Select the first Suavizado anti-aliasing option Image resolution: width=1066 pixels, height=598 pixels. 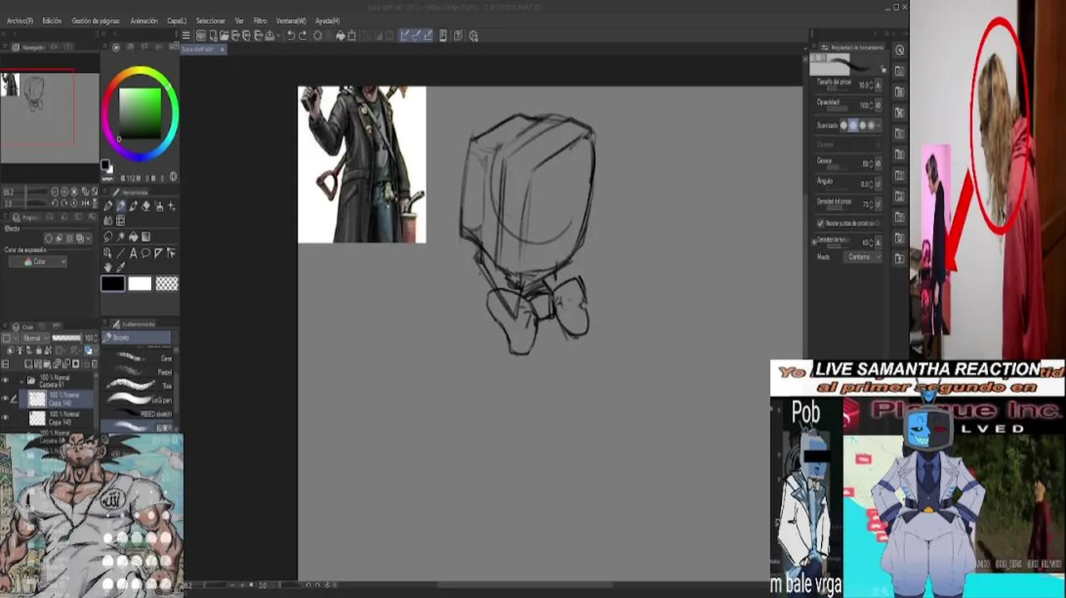(844, 125)
